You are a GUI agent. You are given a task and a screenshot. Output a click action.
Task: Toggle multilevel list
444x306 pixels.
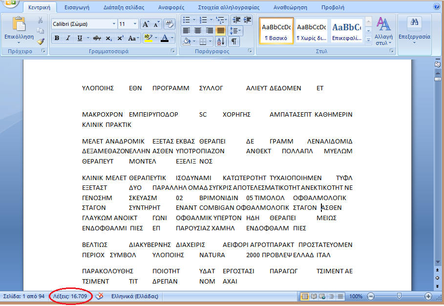tap(219, 20)
